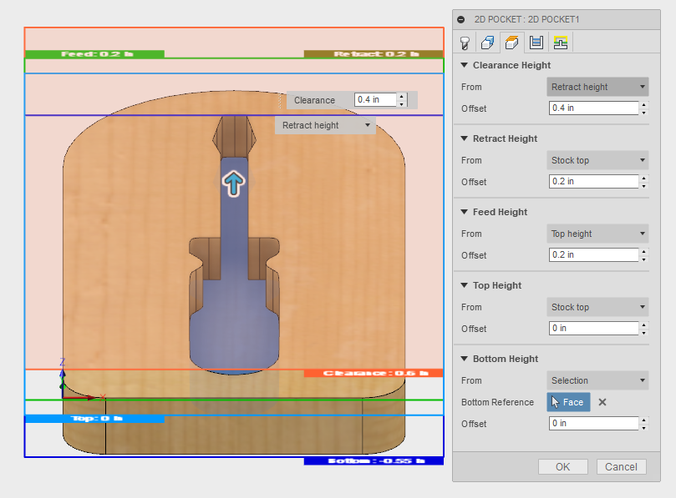Viewport: 676px width, 498px height.
Task: Decrease viewport Clearance value with down arrow
Action: pyautogui.click(x=402, y=103)
